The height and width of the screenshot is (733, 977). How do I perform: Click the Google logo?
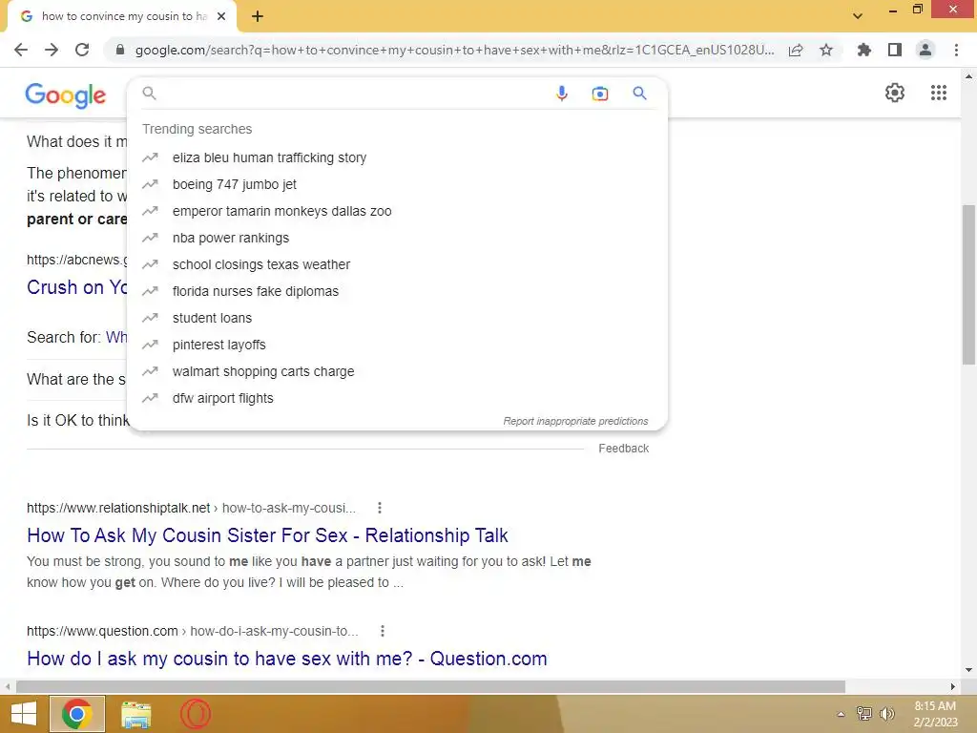coord(66,94)
